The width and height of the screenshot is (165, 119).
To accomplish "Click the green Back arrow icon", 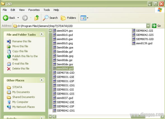I will 6,18.
